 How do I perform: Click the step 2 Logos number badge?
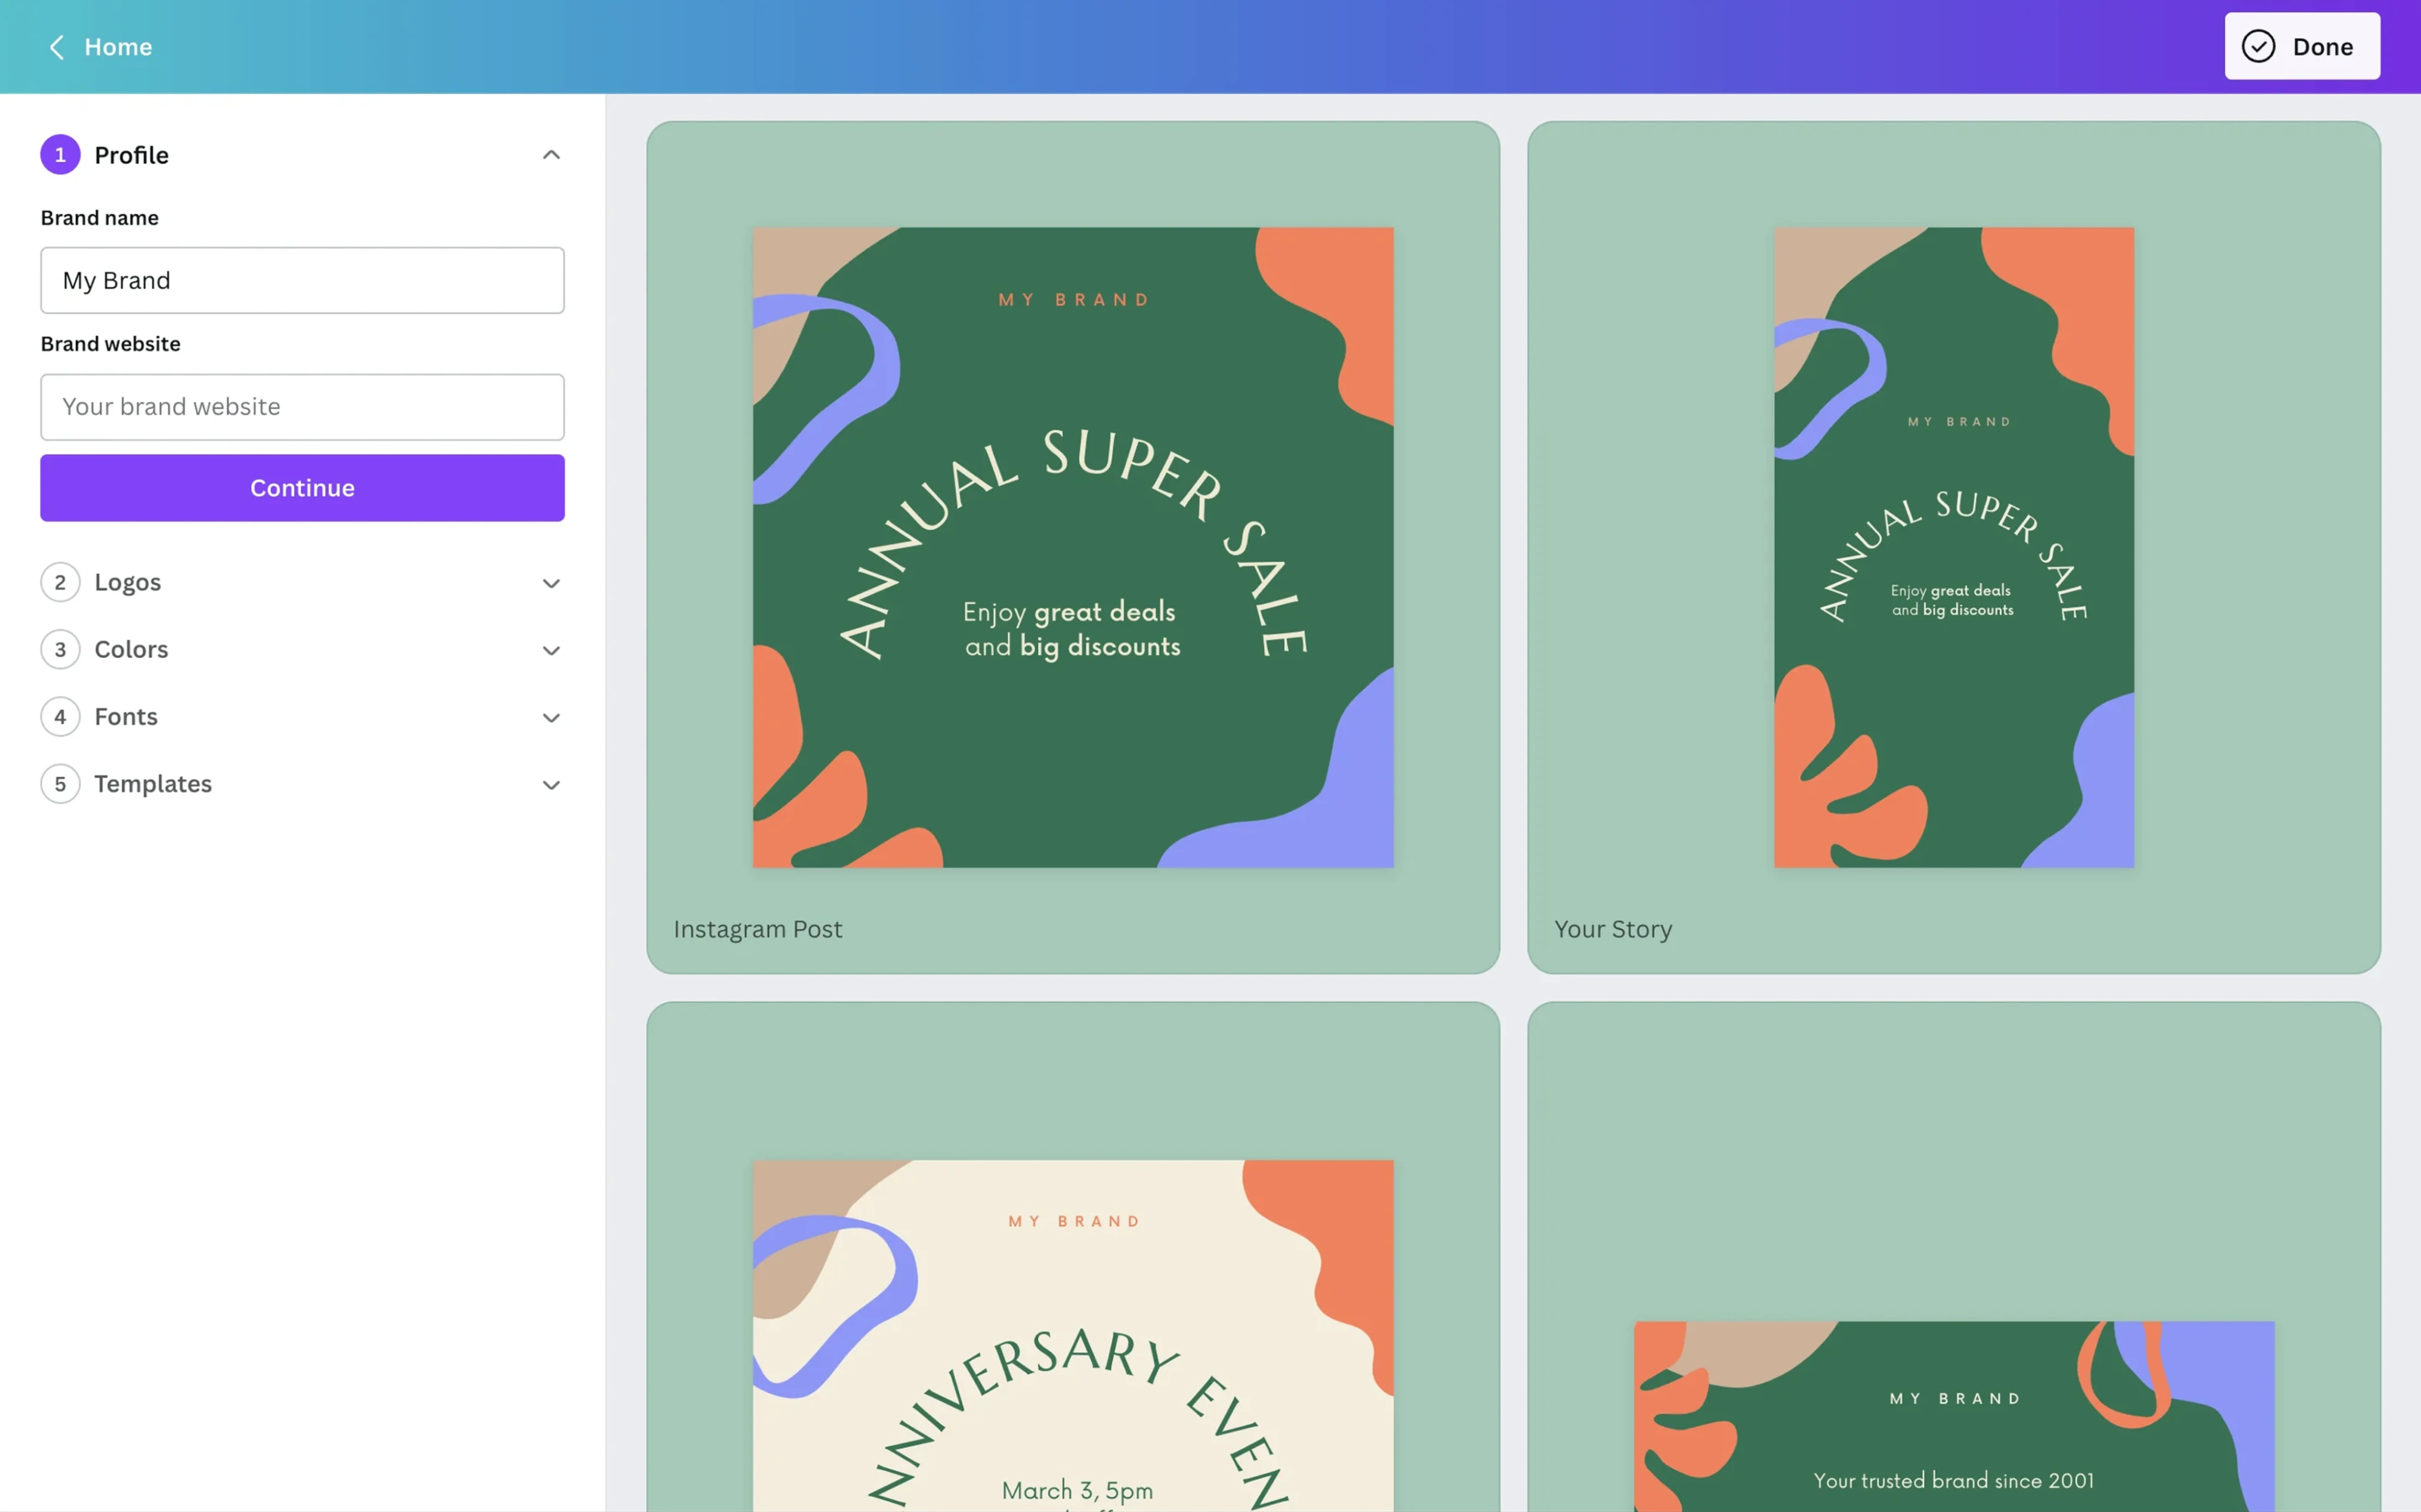[60, 582]
